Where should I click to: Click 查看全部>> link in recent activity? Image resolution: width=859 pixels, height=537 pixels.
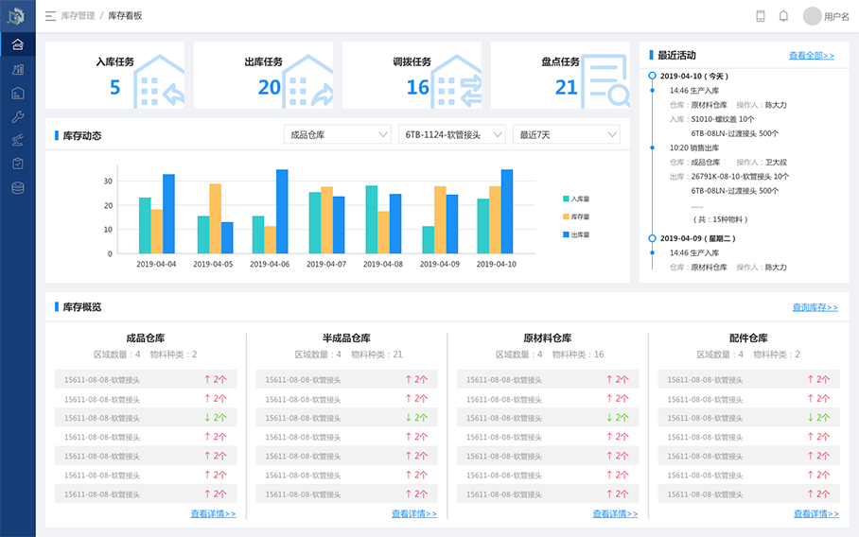click(x=812, y=55)
